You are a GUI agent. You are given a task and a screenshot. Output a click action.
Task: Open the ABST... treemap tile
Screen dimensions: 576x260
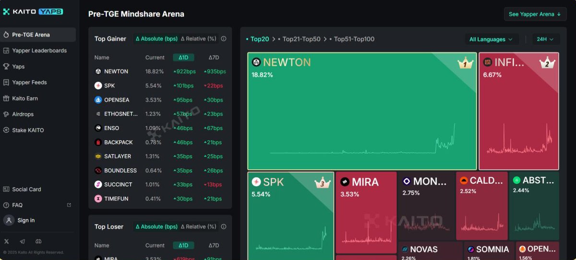click(534, 206)
